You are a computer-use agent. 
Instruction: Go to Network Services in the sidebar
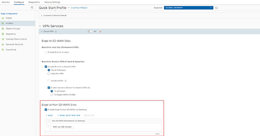pyautogui.click(x=14, y=45)
